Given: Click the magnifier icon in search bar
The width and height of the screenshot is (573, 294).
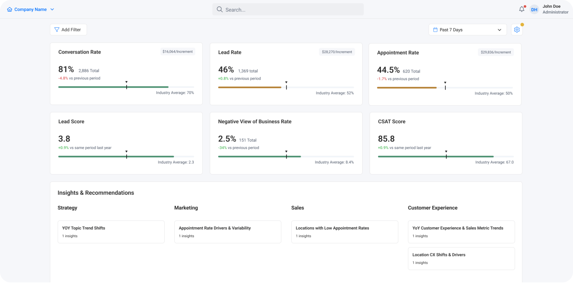Looking at the screenshot, I should [x=220, y=10].
